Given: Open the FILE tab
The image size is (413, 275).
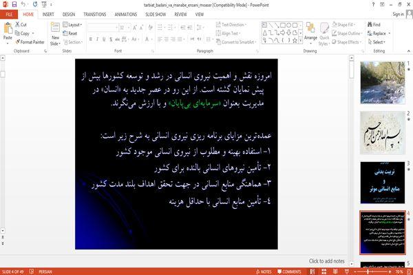Looking at the screenshot, I should click(x=9, y=14).
